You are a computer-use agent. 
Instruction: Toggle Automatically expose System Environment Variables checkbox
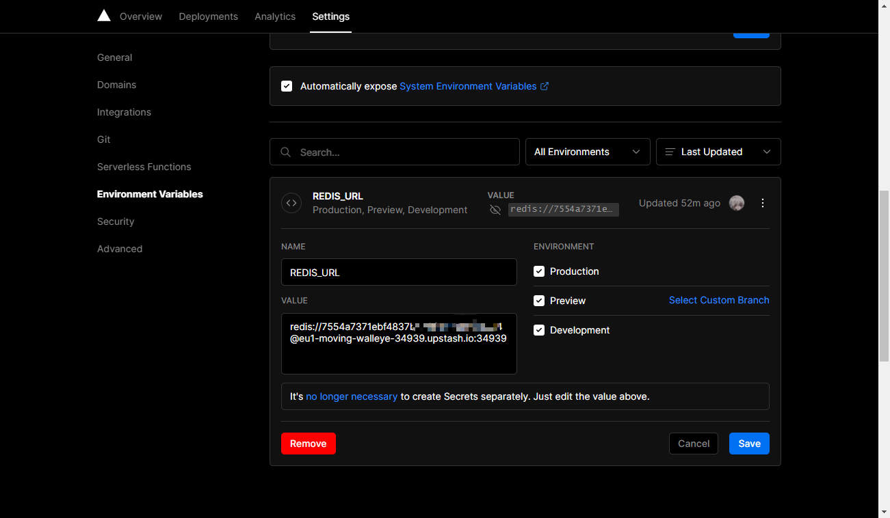[x=287, y=86]
